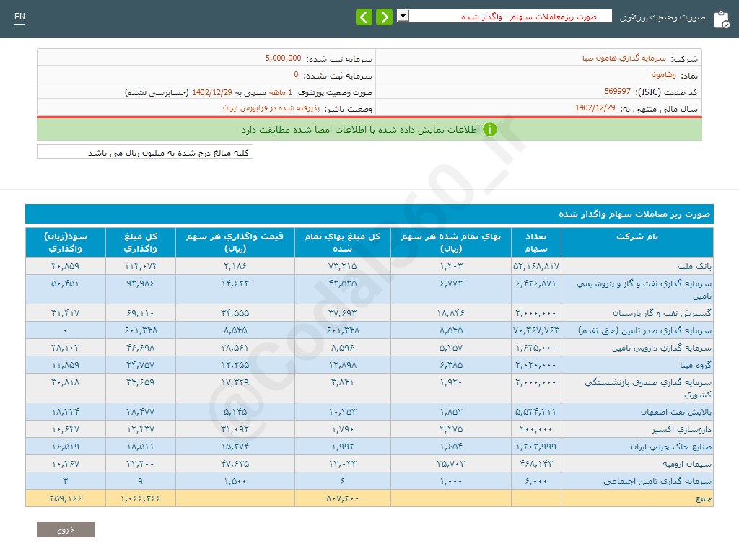This screenshot has width=739, height=554.
Task: Click the green forward arrow button
Action: [x=384, y=16]
